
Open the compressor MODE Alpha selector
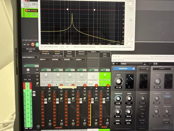click(x=117, y=123)
